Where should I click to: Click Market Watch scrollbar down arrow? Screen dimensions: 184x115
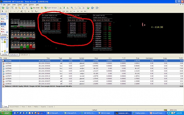(7, 32)
